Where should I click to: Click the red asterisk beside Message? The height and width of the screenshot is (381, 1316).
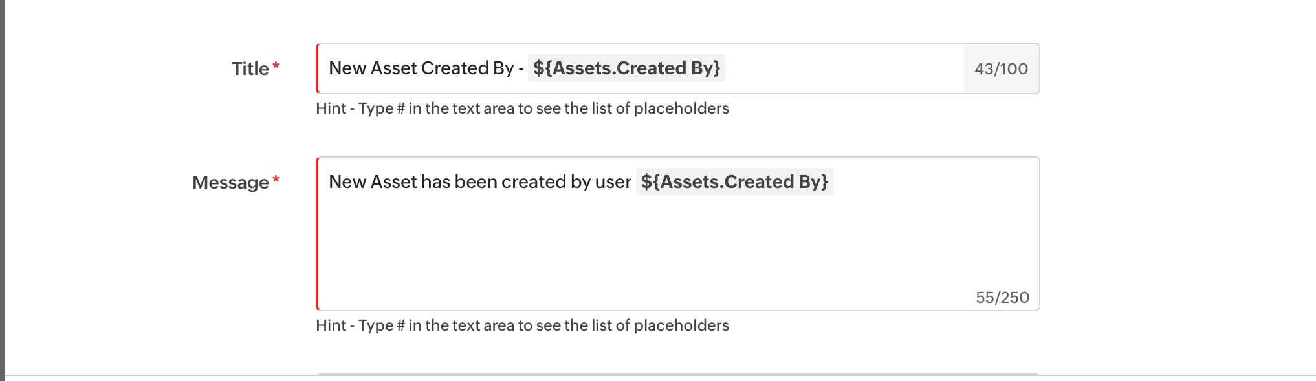click(x=276, y=180)
